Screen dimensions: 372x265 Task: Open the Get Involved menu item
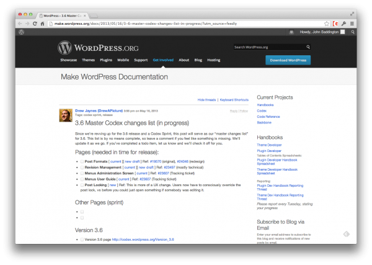[163, 60]
